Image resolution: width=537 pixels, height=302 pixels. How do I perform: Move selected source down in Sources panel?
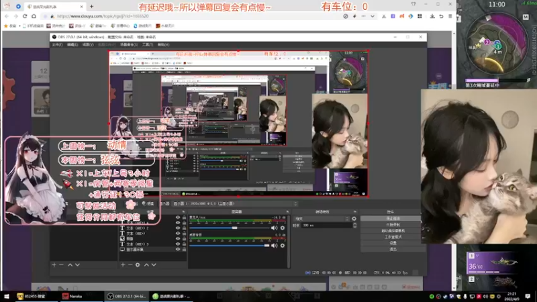click(x=154, y=264)
